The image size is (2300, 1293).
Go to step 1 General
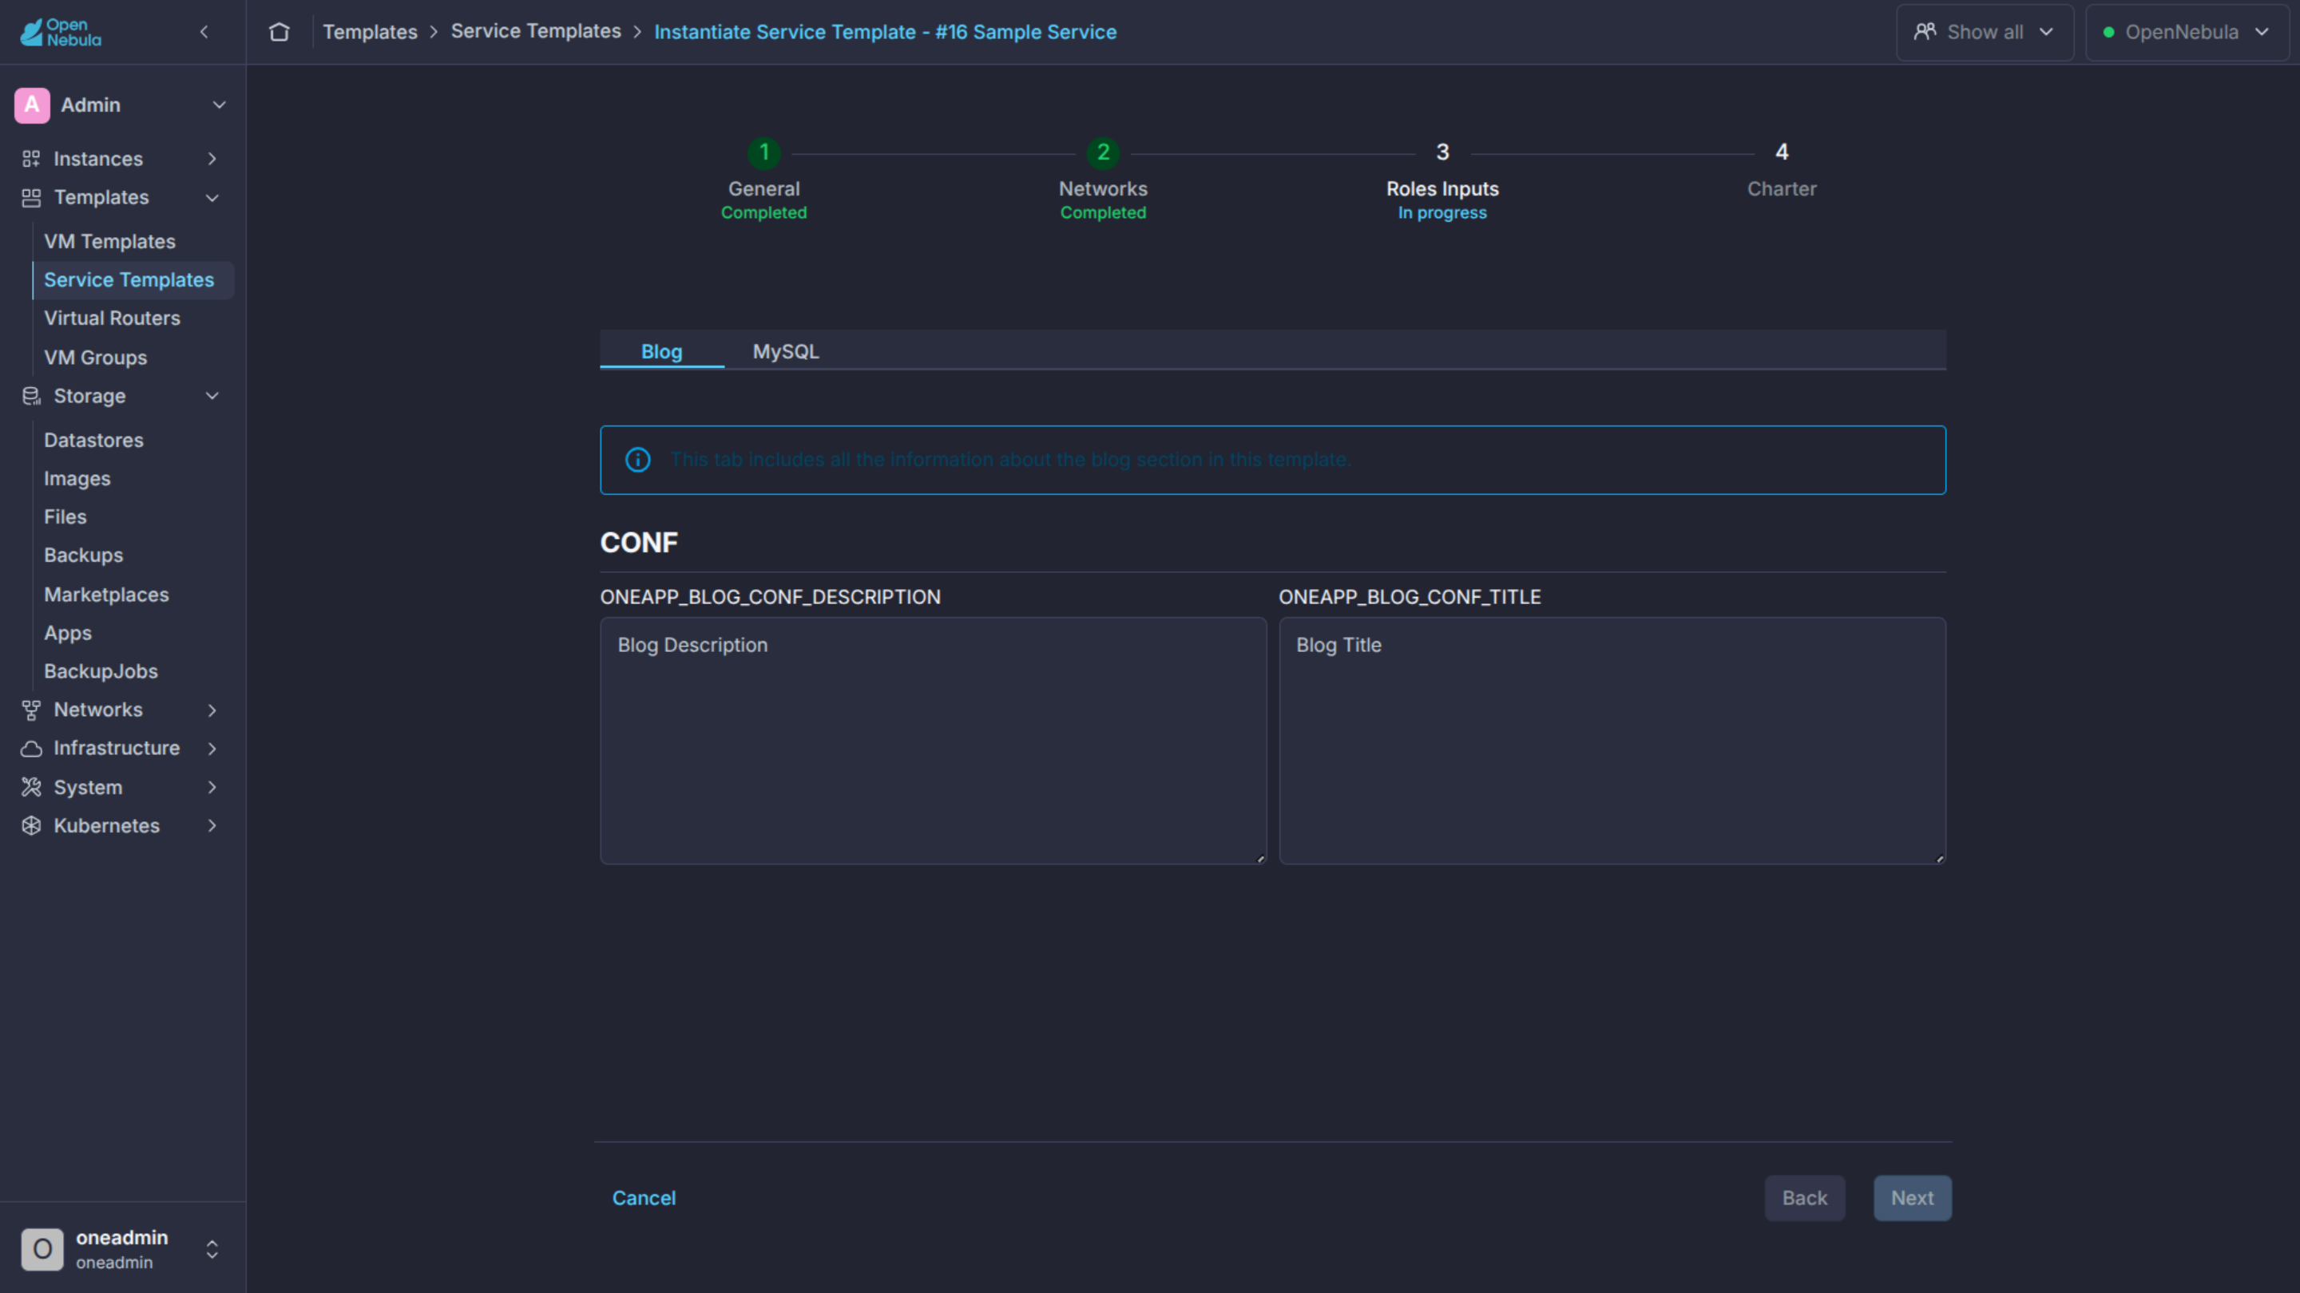(x=764, y=181)
